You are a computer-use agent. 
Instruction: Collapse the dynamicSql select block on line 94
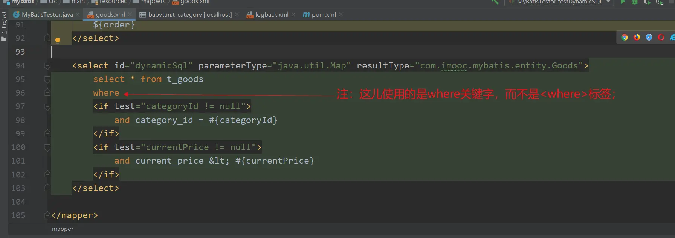(x=47, y=66)
